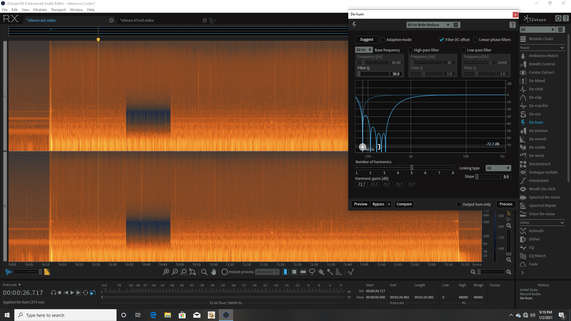Open the Ambience Match module
The image size is (571, 321).
[540, 56]
